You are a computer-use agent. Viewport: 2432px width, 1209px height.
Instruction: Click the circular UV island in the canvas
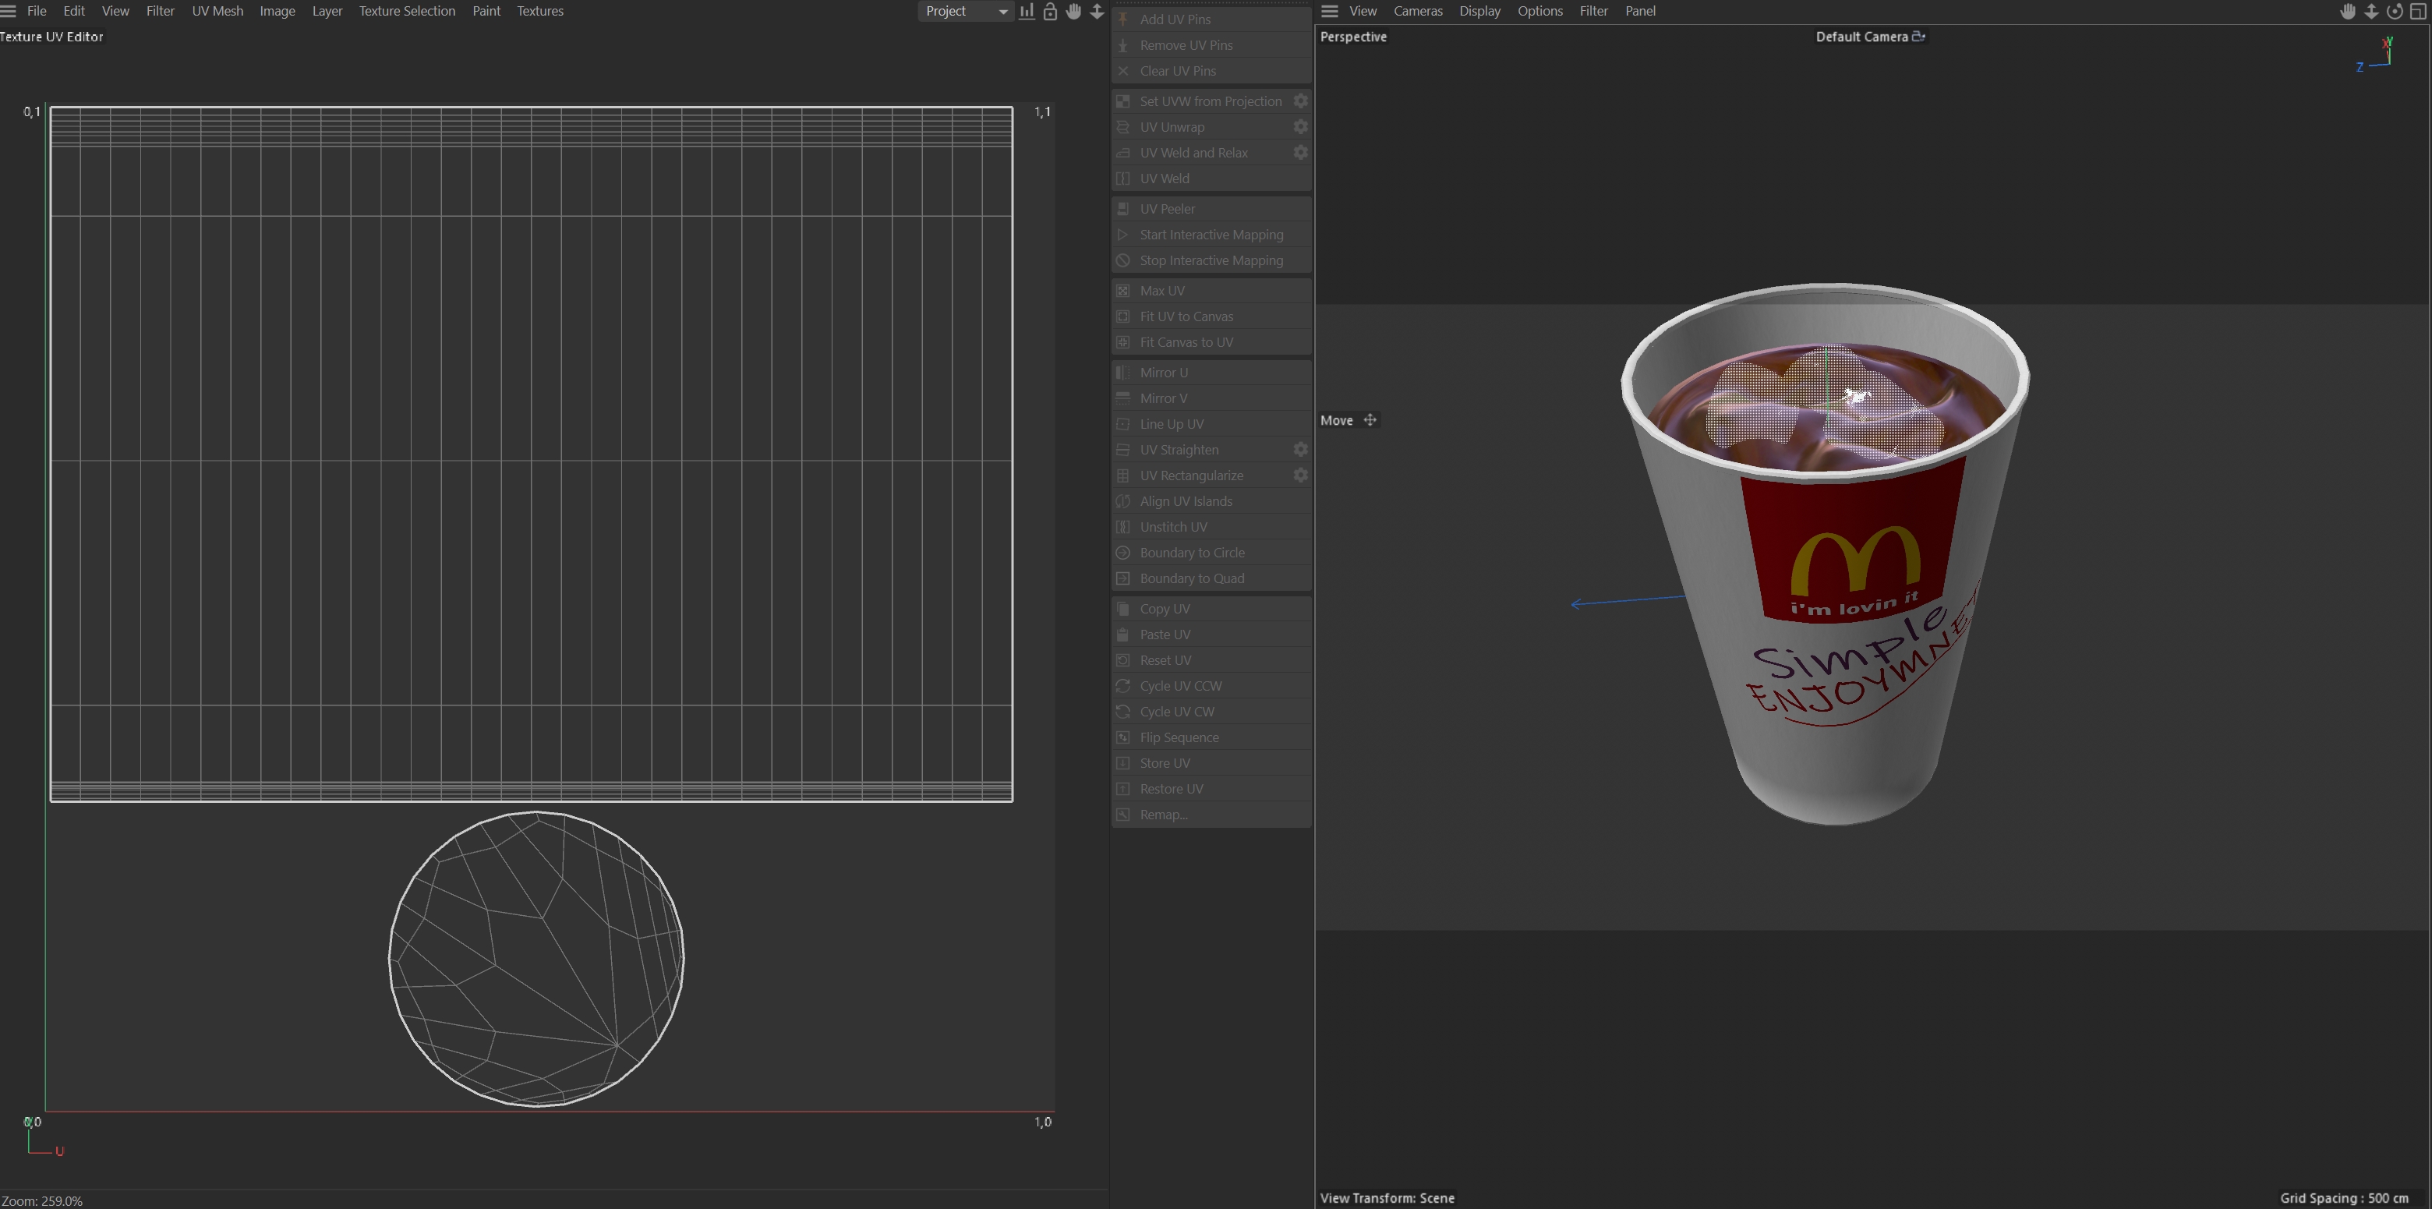tap(536, 958)
